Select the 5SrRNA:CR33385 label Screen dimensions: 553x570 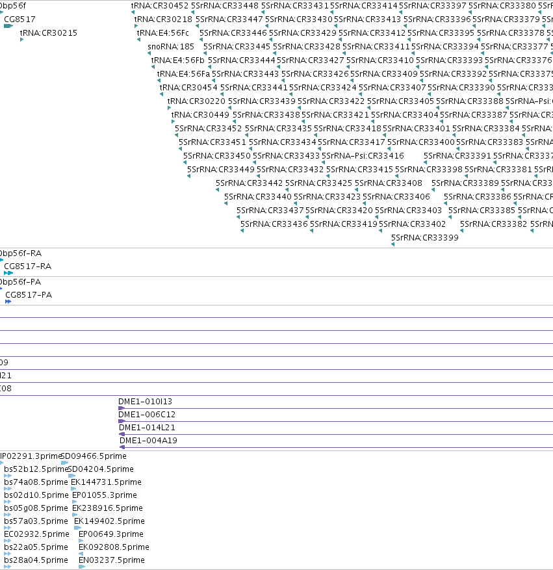[x=482, y=211]
